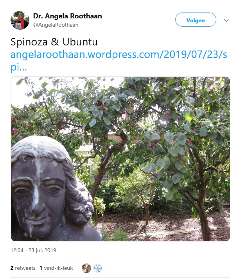This screenshot has height=280, width=239.
Task: View the retweets list
Action: point(23,268)
